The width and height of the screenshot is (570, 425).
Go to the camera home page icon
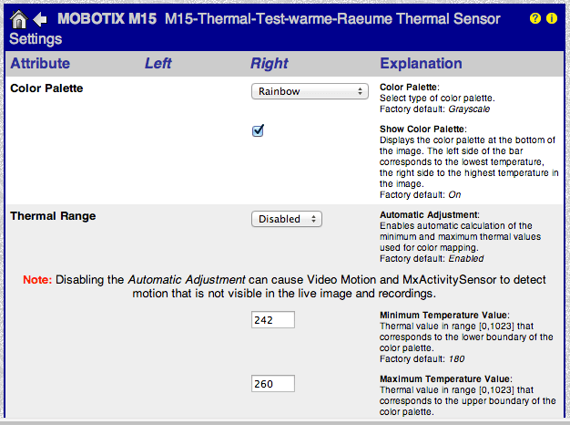coord(18,18)
